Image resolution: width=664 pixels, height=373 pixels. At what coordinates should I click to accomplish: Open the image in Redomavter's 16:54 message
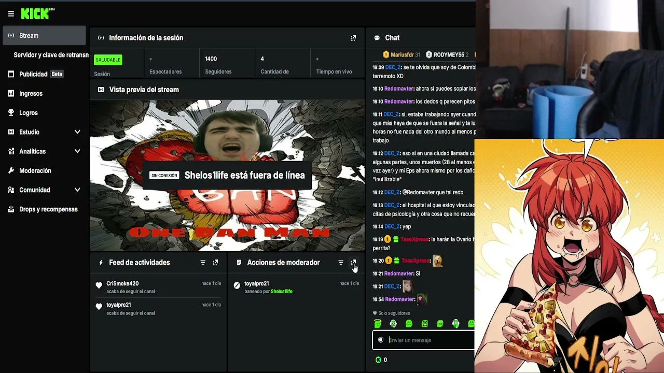click(421, 299)
